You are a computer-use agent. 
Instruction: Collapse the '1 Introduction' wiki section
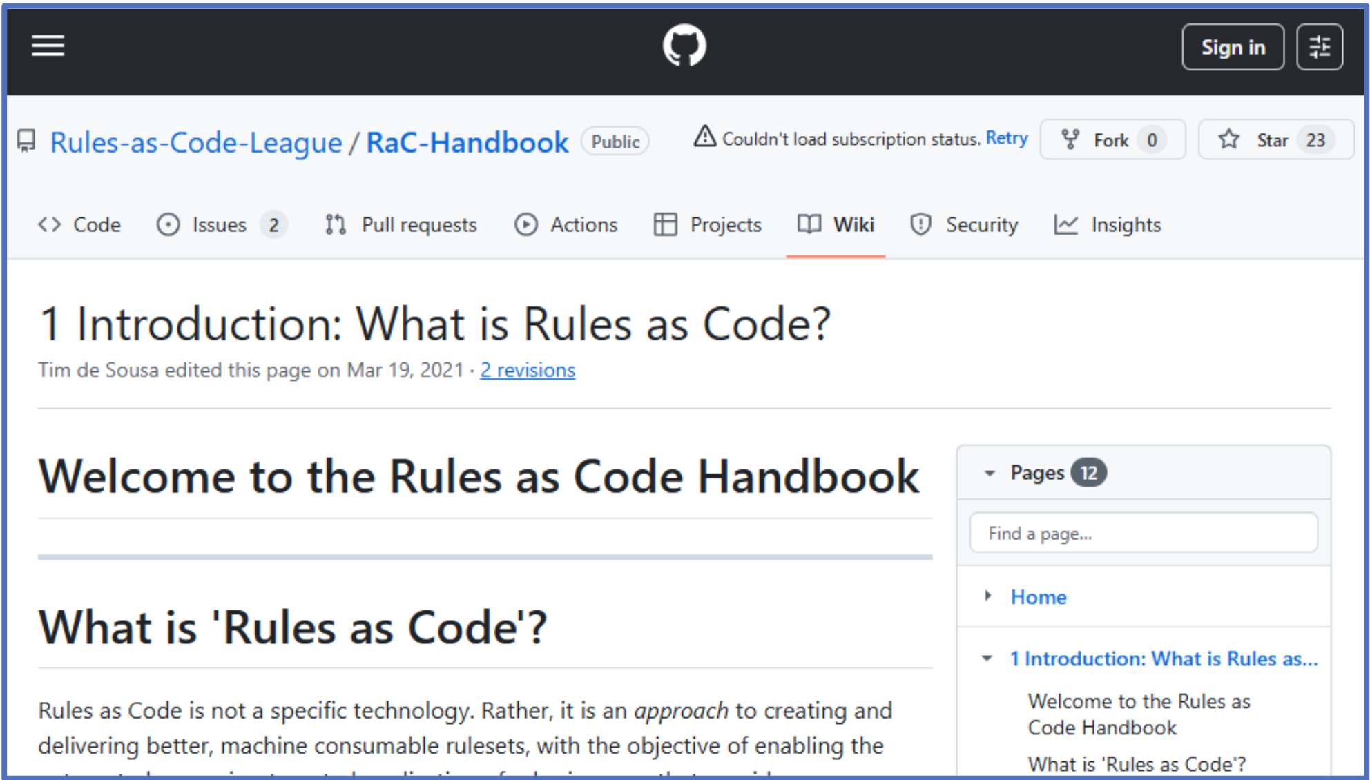(986, 659)
